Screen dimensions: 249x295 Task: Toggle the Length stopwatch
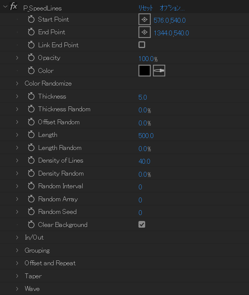31,135
